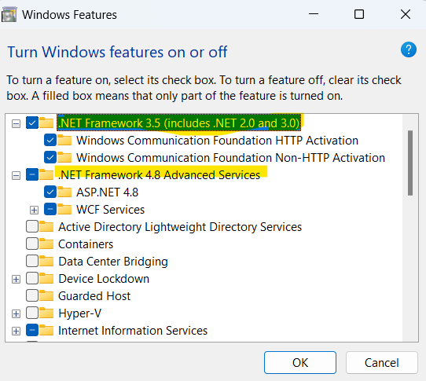Select .NET Framework 4.8 Advanced Services label
Image resolution: width=426 pixels, height=381 pixels.
[x=160, y=175]
